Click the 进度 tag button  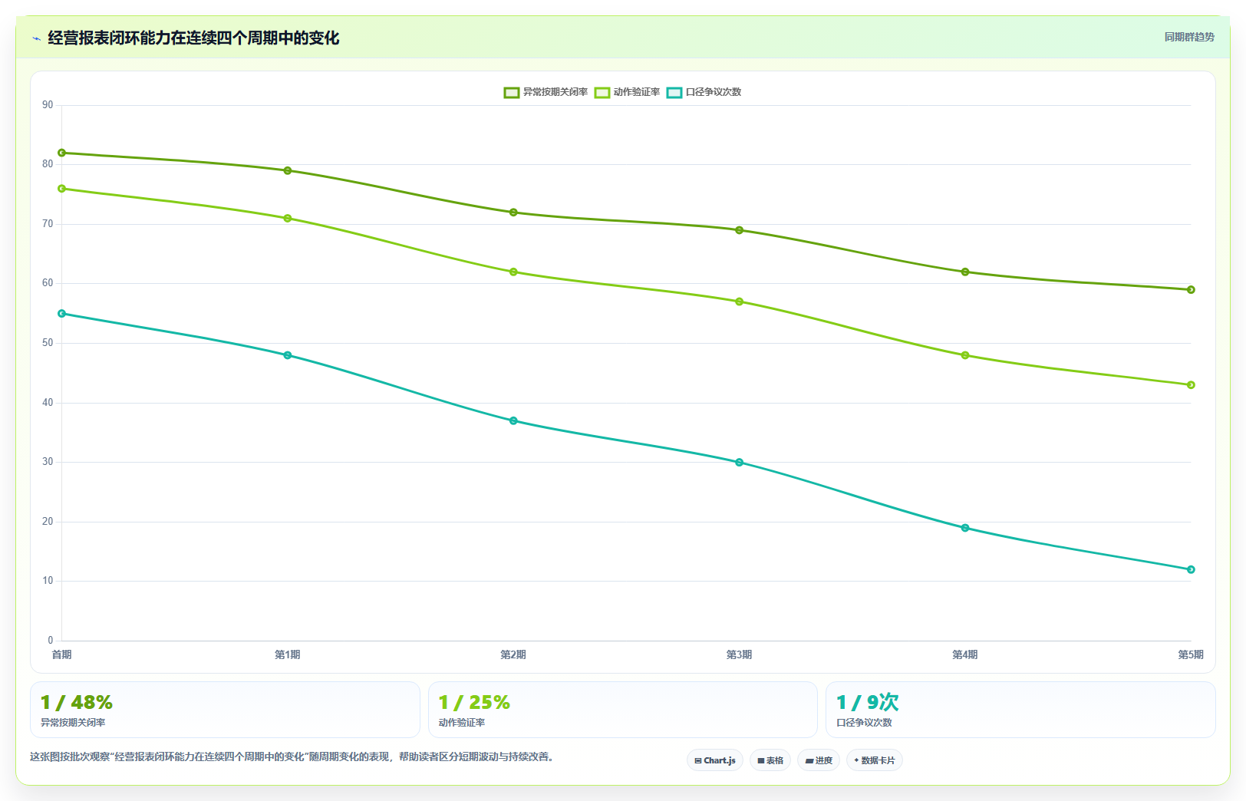click(819, 760)
